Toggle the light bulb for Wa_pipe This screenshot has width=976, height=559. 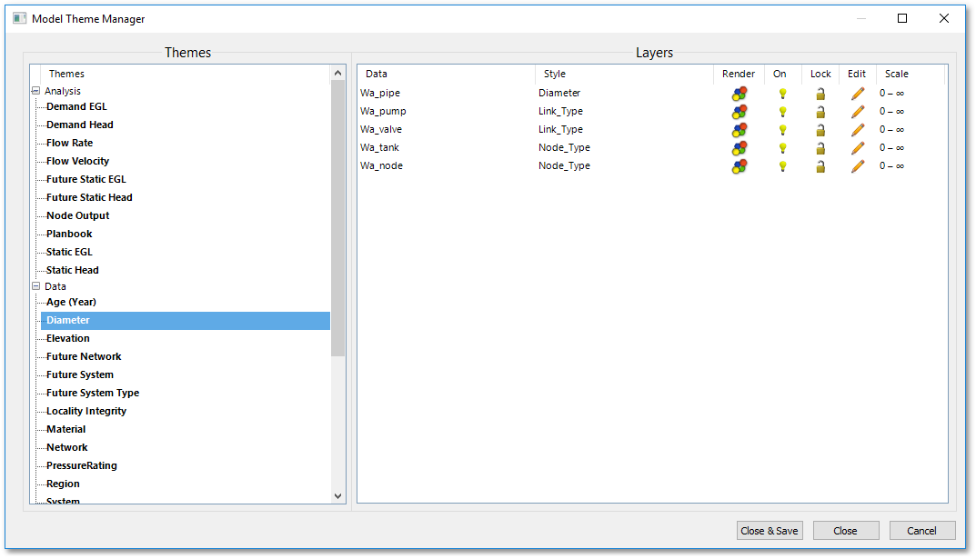pyautogui.click(x=782, y=94)
